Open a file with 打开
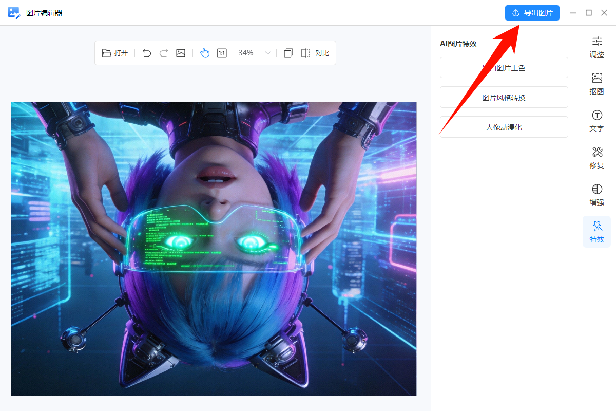This screenshot has height=411, width=616. [x=114, y=52]
